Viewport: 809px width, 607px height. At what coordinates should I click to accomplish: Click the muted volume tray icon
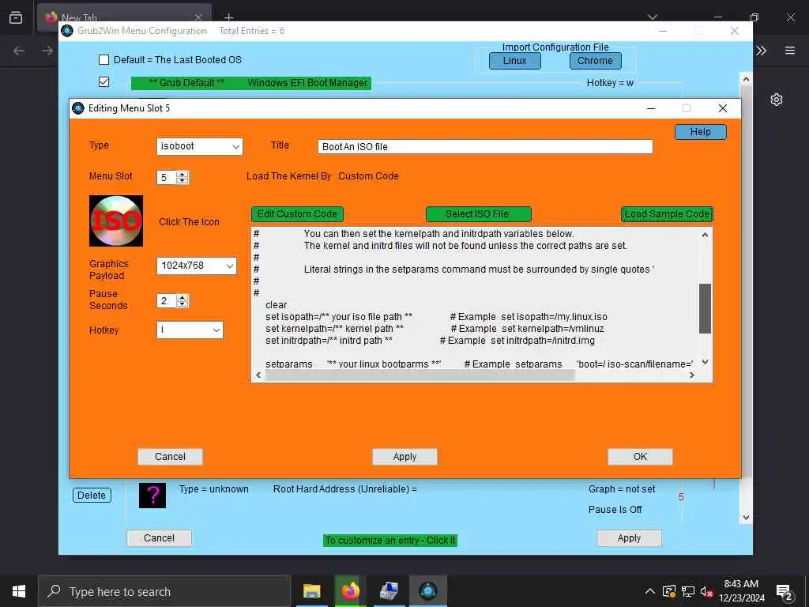coord(707,591)
